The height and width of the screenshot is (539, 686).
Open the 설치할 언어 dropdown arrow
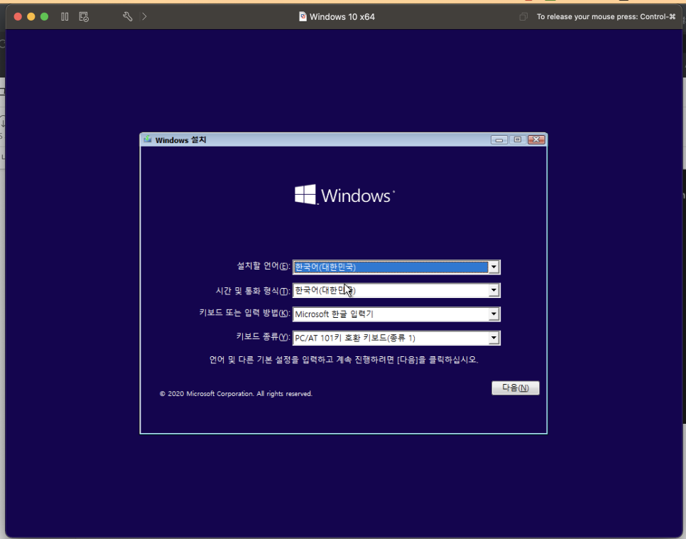(494, 267)
